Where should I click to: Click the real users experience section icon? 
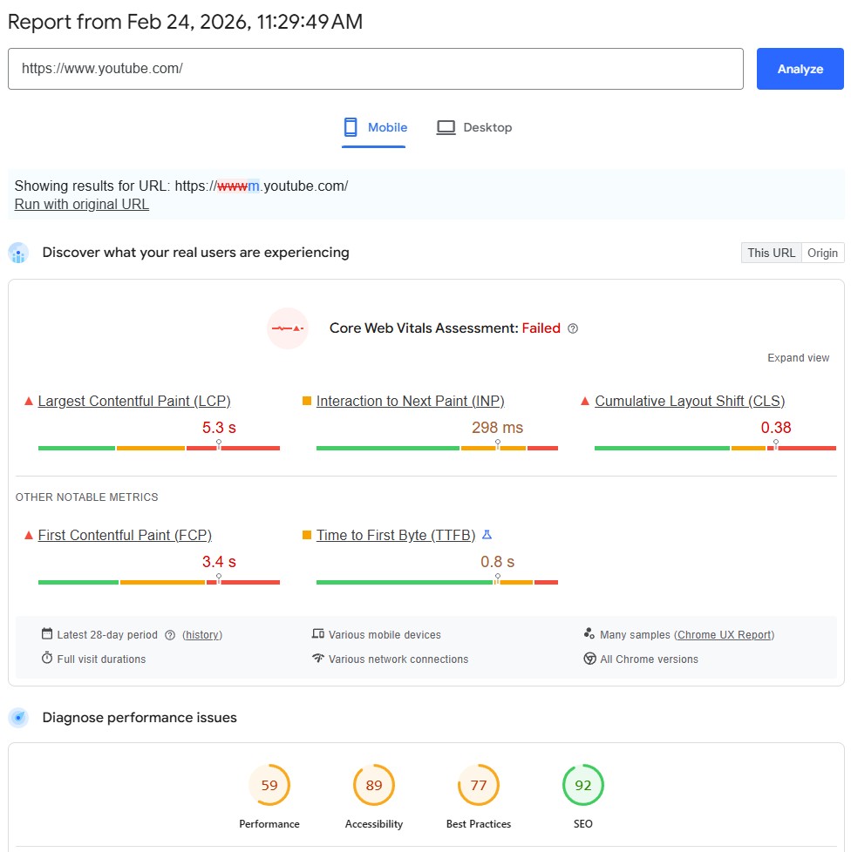pos(18,254)
